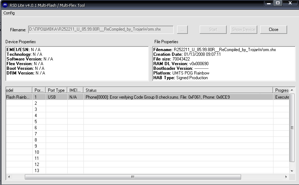The height and width of the screenshot is (185, 299).
Task: Click the Status column header
Action: point(178,90)
